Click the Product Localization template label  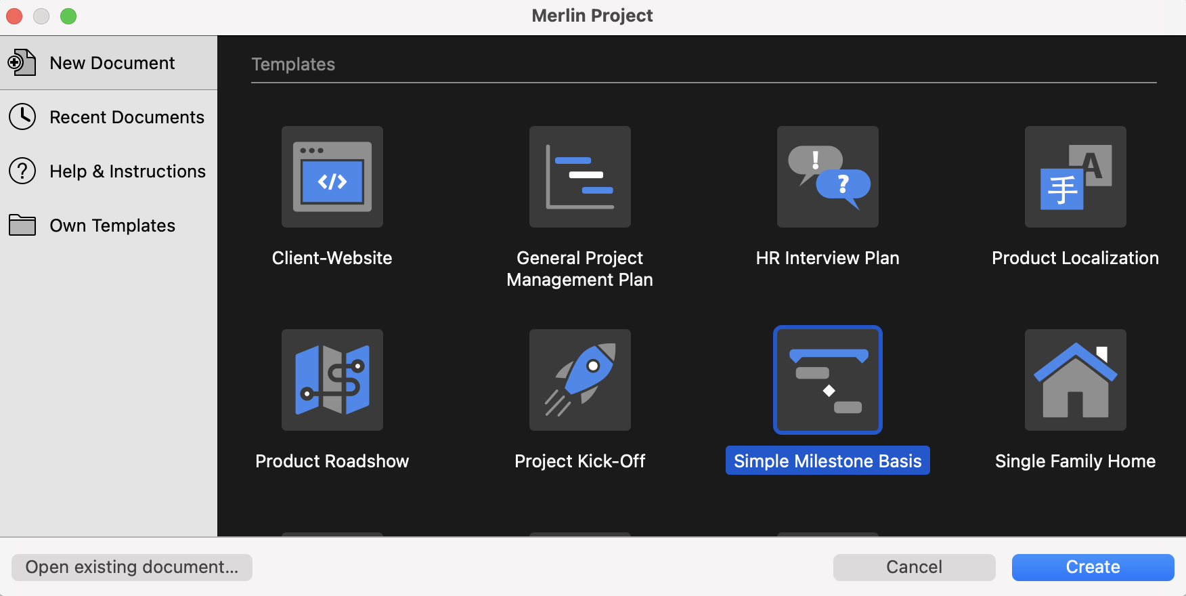pyautogui.click(x=1075, y=258)
